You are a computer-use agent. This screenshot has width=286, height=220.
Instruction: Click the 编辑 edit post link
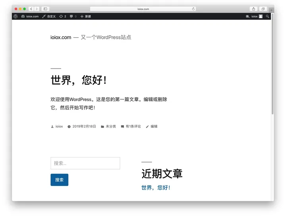(x=154, y=126)
